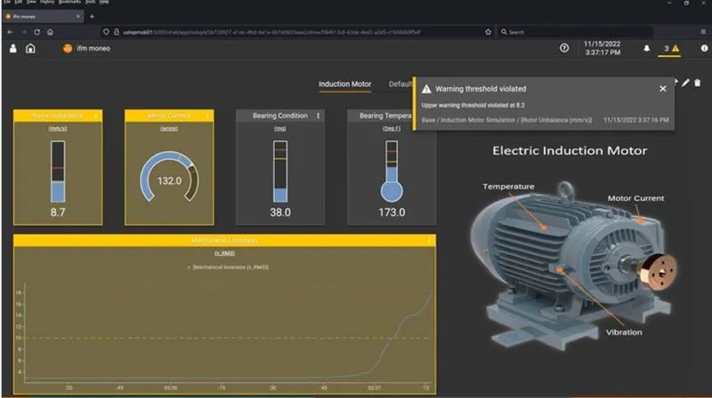Open Motor Current widget options menu
The height and width of the screenshot is (398, 712).
206,115
